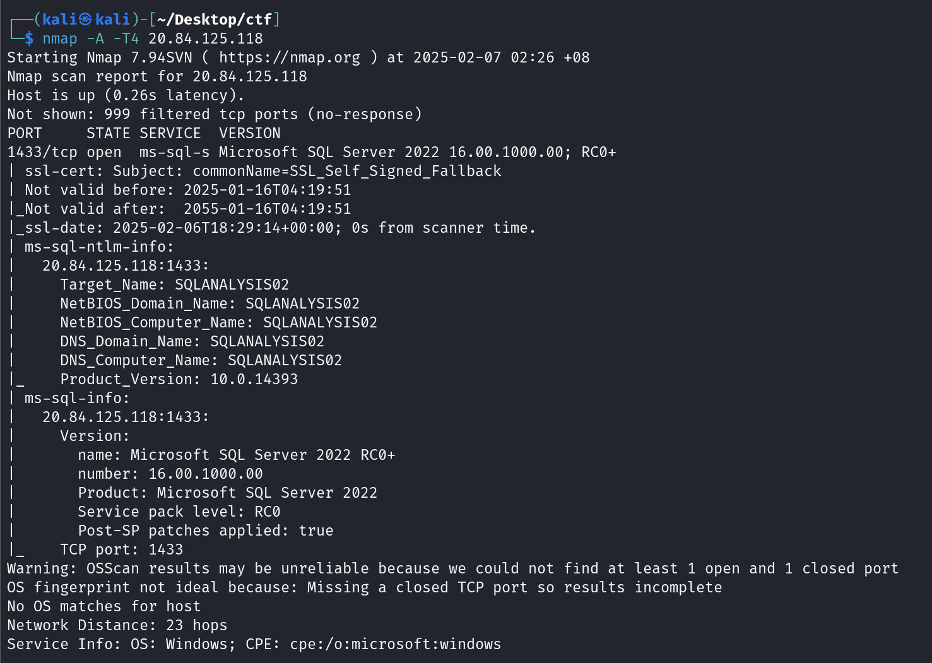Click the Post-SP patches applied true value
The image size is (932, 663).
pos(316,531)
